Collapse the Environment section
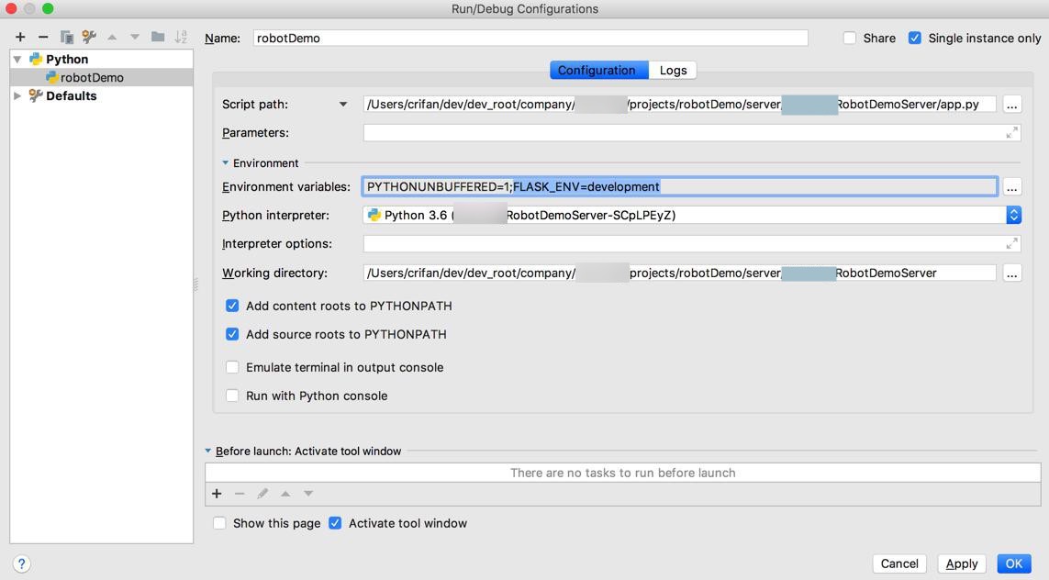The width and height of the screenshot is (1049, 580). [226, 163]
